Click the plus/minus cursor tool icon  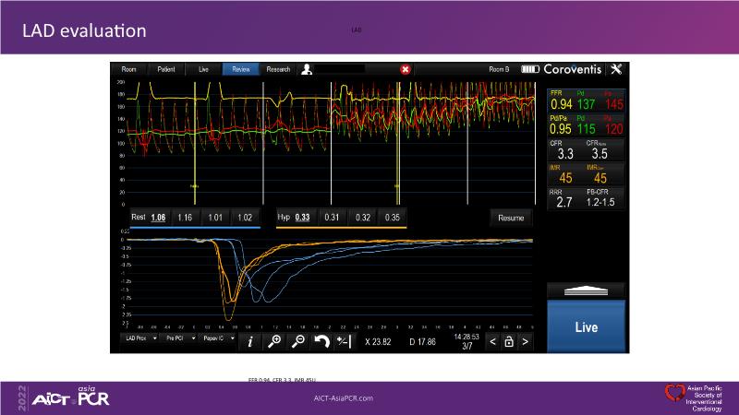pyautogui.click(x=344, y=341)
